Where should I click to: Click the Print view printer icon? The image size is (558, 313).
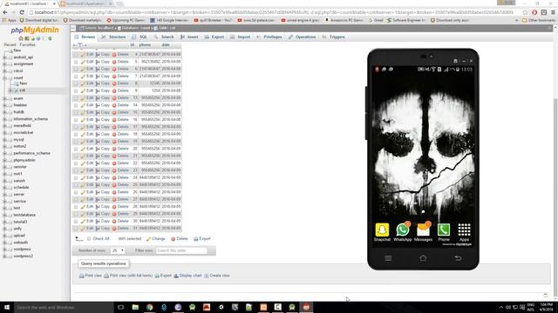(81, 276)
